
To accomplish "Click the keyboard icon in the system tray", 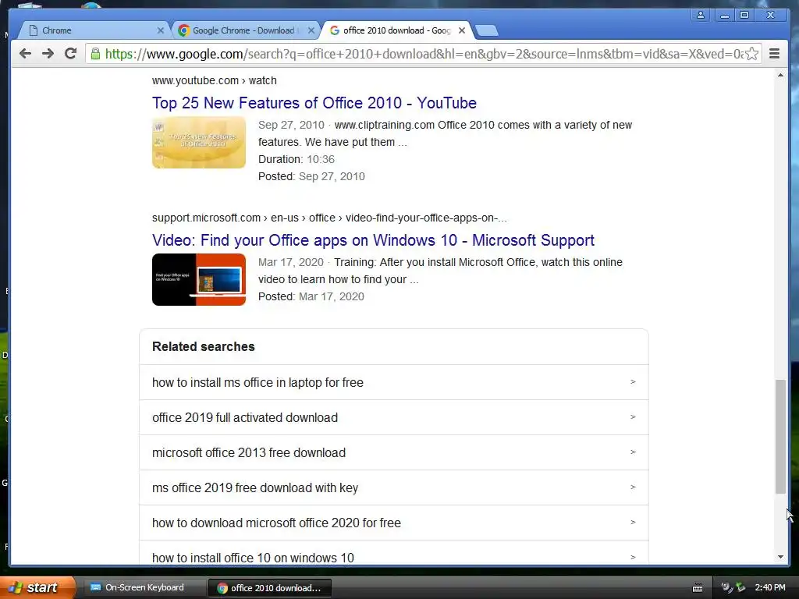I will pyautogui.click(x=698, y=588).
